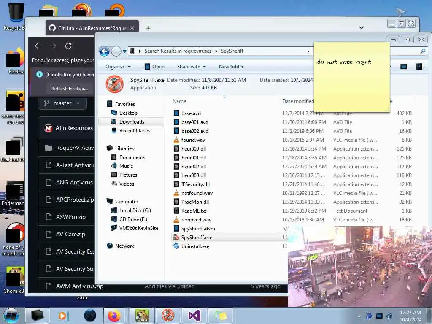The image size is (432, 324).
Task: Select Uninstall.exe file icon
Action: tap(176, 246)
